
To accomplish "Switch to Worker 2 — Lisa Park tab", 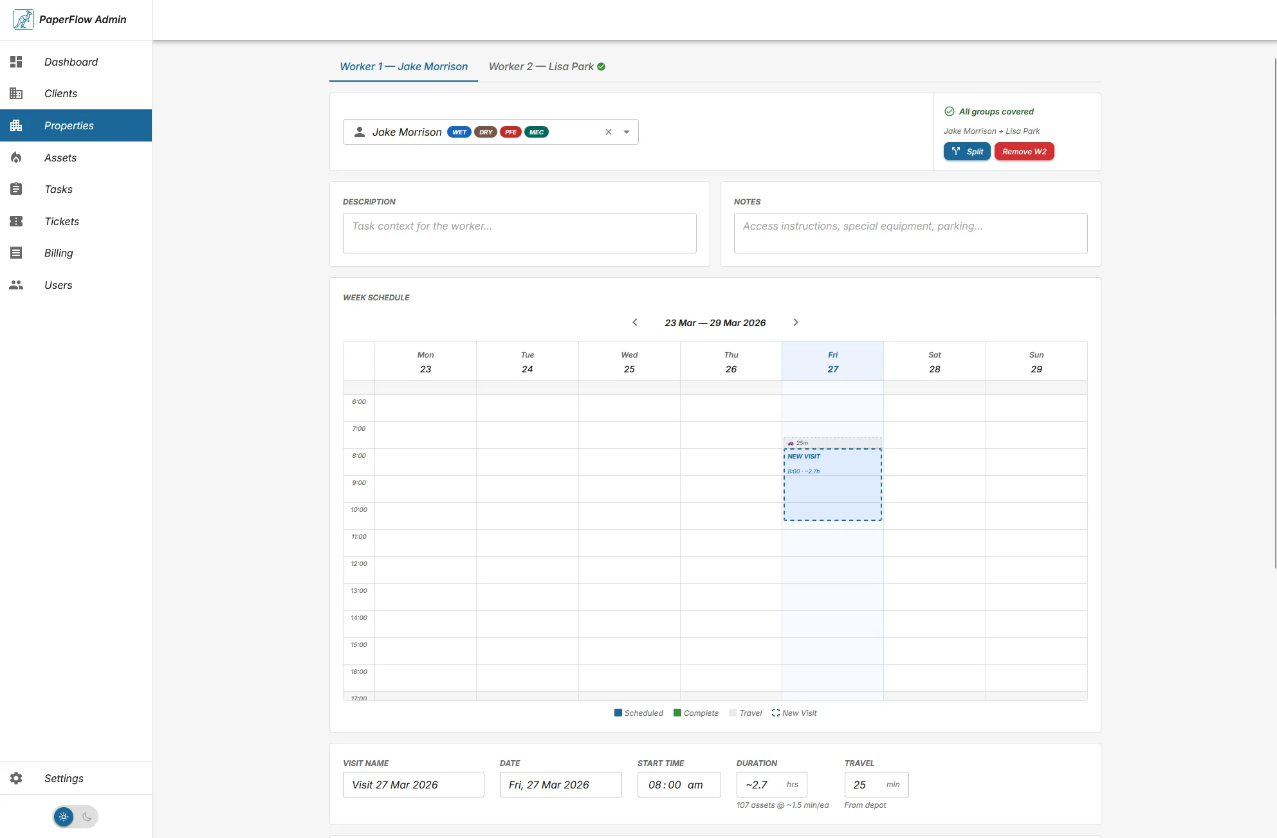I will tap(546, 66).
